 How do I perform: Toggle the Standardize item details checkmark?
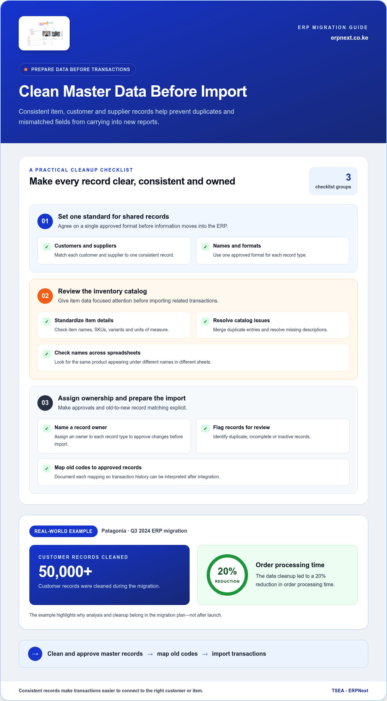click(47, 322)
